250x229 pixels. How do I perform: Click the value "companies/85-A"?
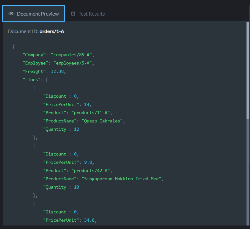pos(71,55)
